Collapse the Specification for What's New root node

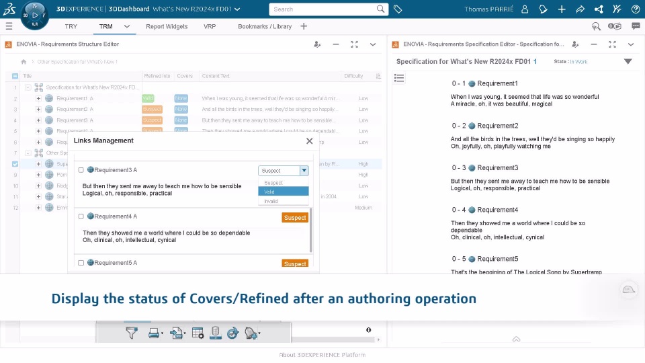(x=28, y=87)
